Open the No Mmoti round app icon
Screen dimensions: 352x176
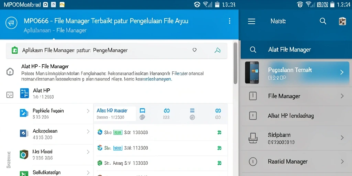point(24,155)
